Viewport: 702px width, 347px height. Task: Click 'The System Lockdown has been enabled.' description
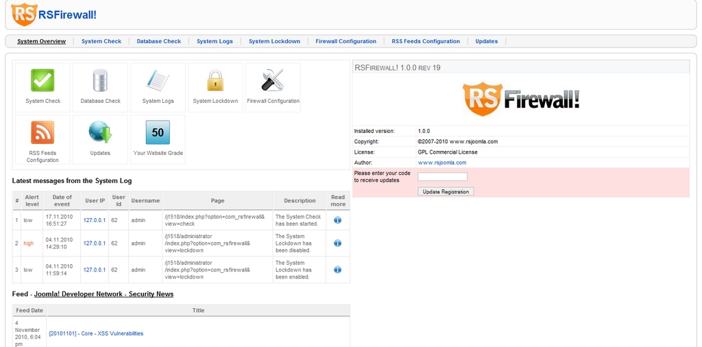point(293,270)
